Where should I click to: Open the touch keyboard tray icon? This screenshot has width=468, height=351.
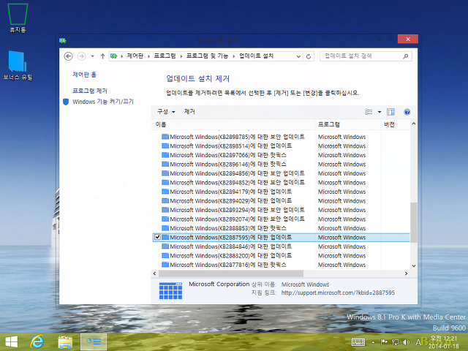point(358,342)
